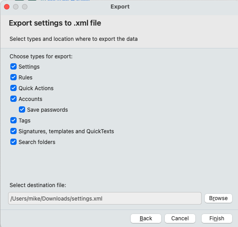Uncheck the Settings checkbox

tap(13, 66)
